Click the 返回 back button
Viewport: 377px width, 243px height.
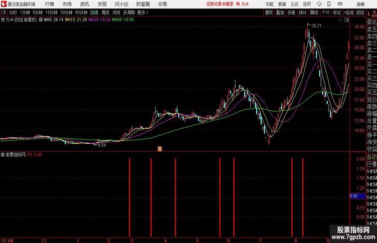pyautogui.click(x=360, y=12)
